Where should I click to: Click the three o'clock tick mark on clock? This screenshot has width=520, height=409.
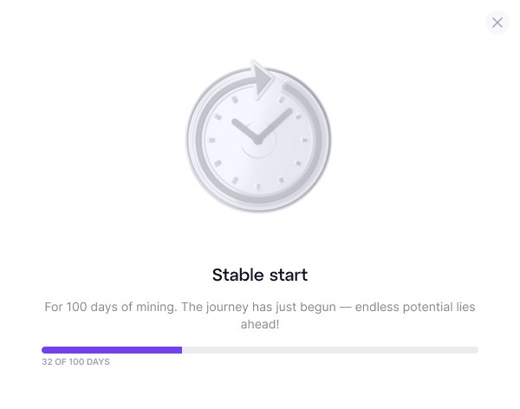click(304, 140)
